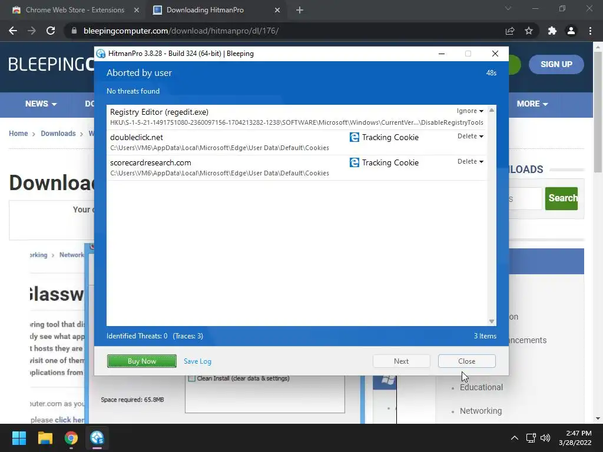Select the Registry Editor (regedit.exe) row
The width and height of the screenshot is (603, 452).
point(297,117)
